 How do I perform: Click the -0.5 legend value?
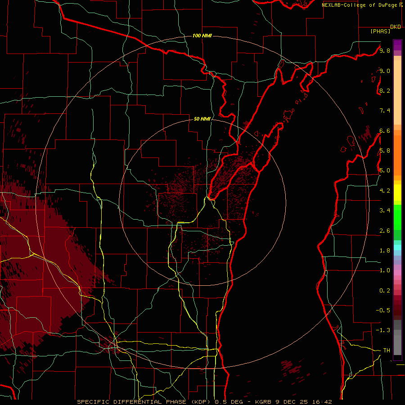point(383,310)
